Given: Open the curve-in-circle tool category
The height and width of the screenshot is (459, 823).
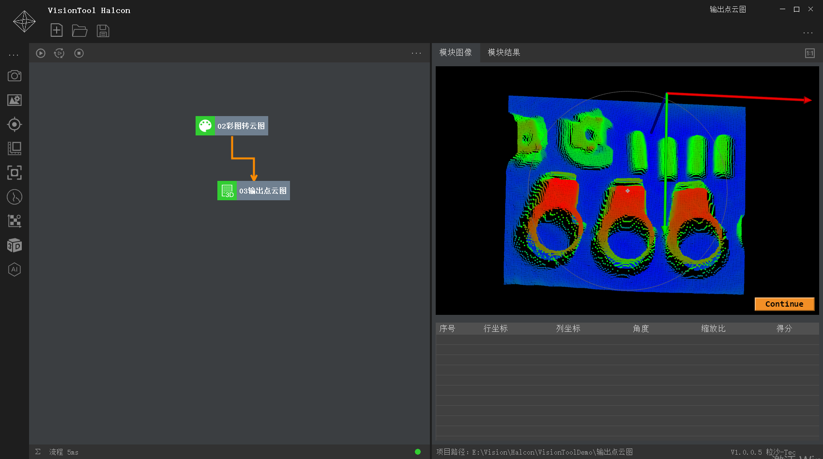Looking at the screenshot, I should click(x=15, y=197).
